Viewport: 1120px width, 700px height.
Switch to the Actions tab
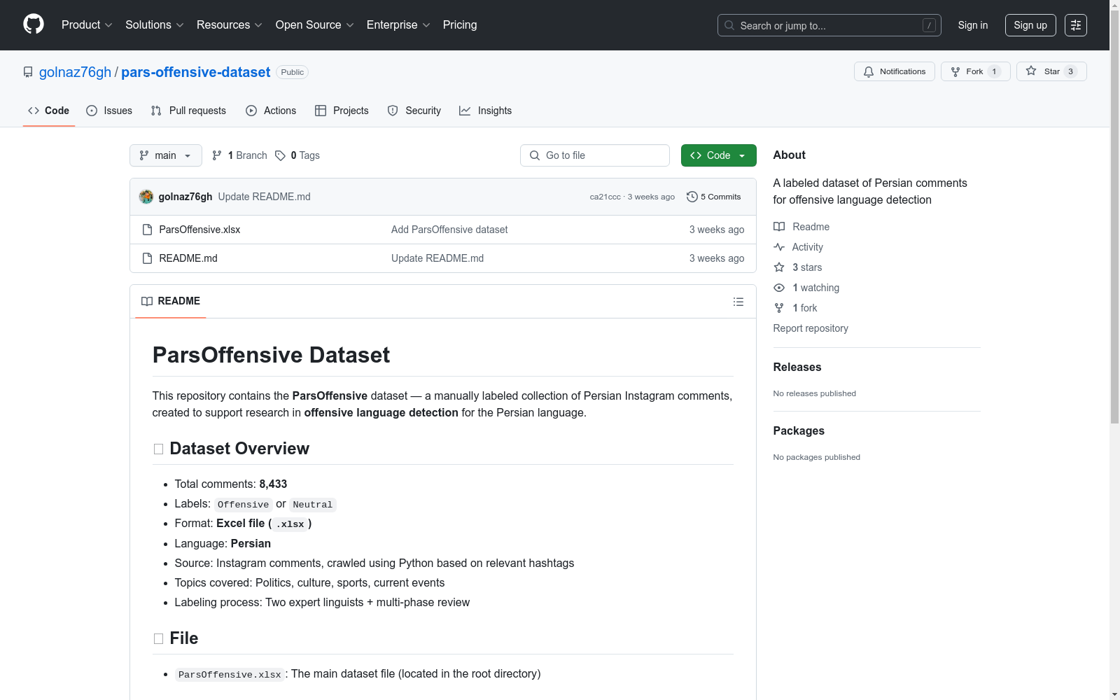(x=271, y=111)
